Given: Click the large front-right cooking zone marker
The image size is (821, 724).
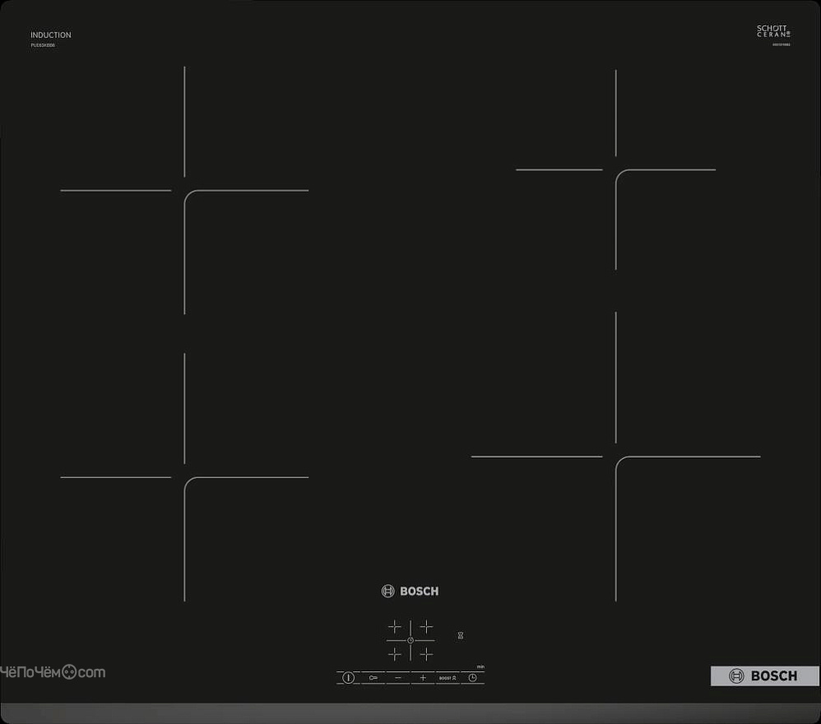Looking at the screenshot, I should pyautogui.click(x=615, y=457).
